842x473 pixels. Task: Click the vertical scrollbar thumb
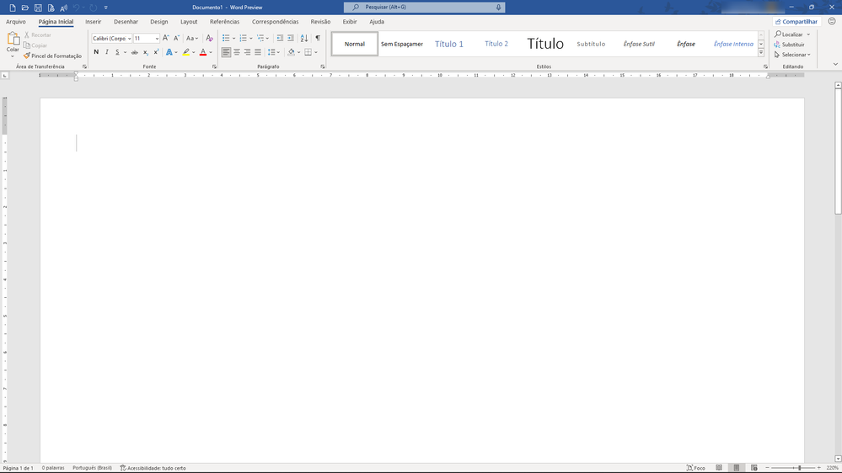coord(838,151)
